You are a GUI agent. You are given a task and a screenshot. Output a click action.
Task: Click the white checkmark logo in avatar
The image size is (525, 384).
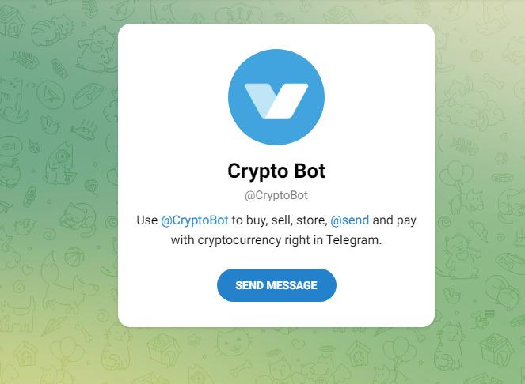coord(276,100)
